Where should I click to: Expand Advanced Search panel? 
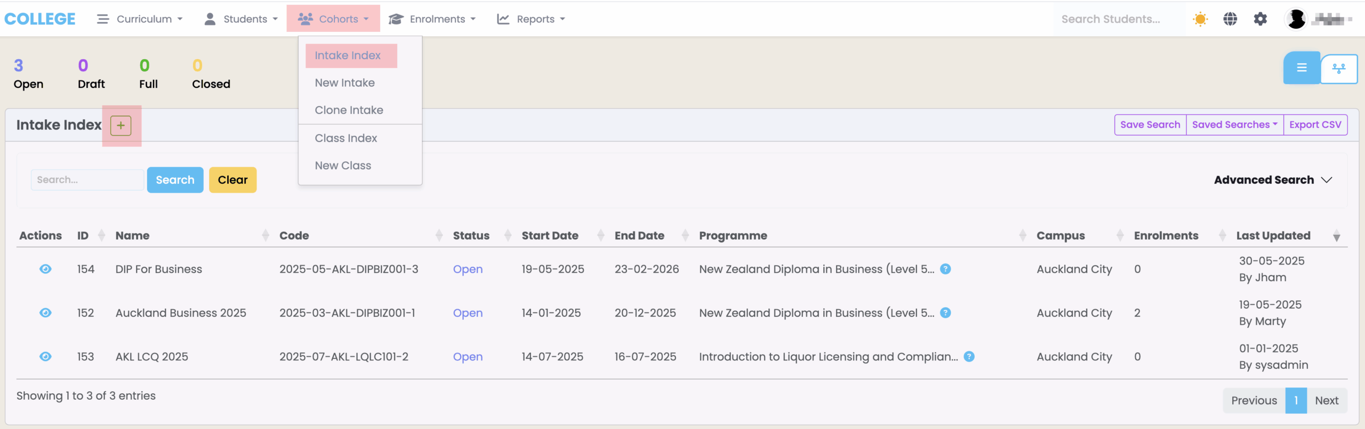pos(1273,180)
